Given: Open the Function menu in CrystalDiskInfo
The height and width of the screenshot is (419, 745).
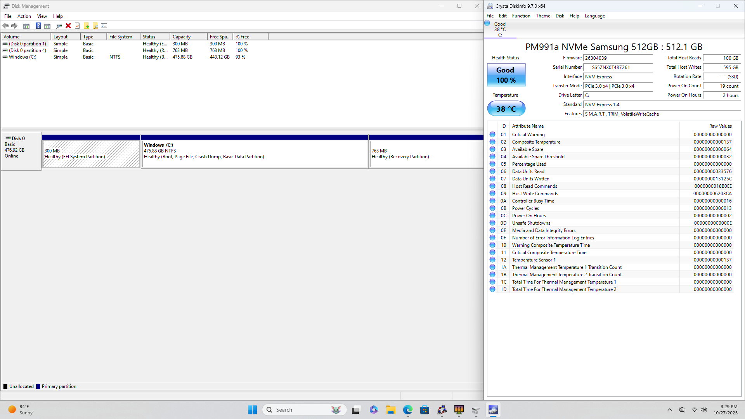Looking at the screenshot, I should coord(521,16).
